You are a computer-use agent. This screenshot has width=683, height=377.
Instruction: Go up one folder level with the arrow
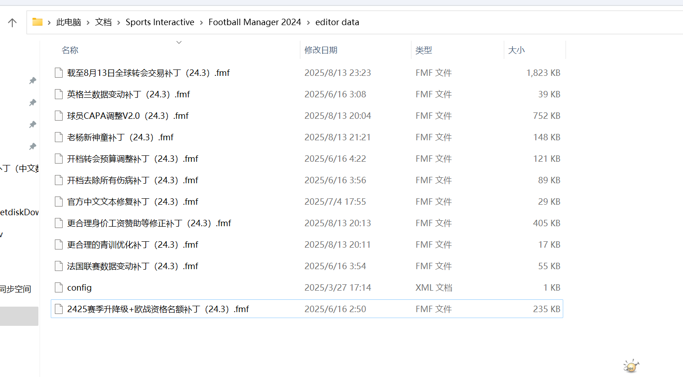tap(12, 22)
